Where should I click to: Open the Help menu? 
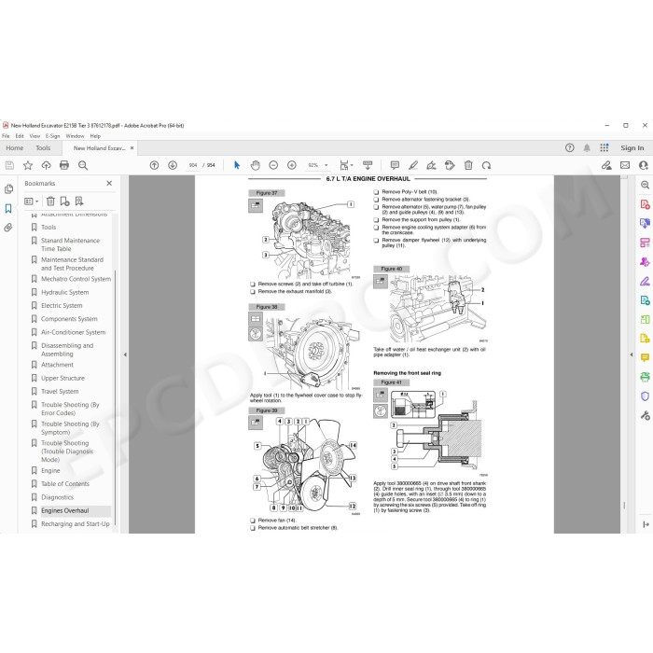[95, 136]
